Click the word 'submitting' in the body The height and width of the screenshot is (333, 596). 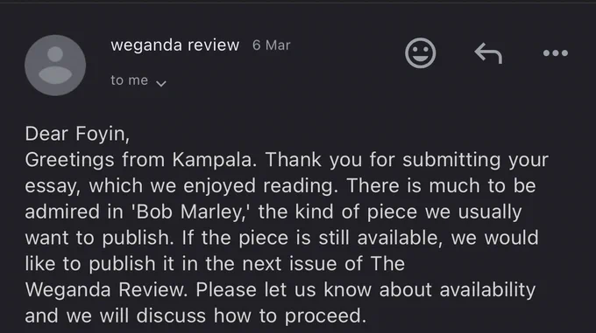(451, 159)
